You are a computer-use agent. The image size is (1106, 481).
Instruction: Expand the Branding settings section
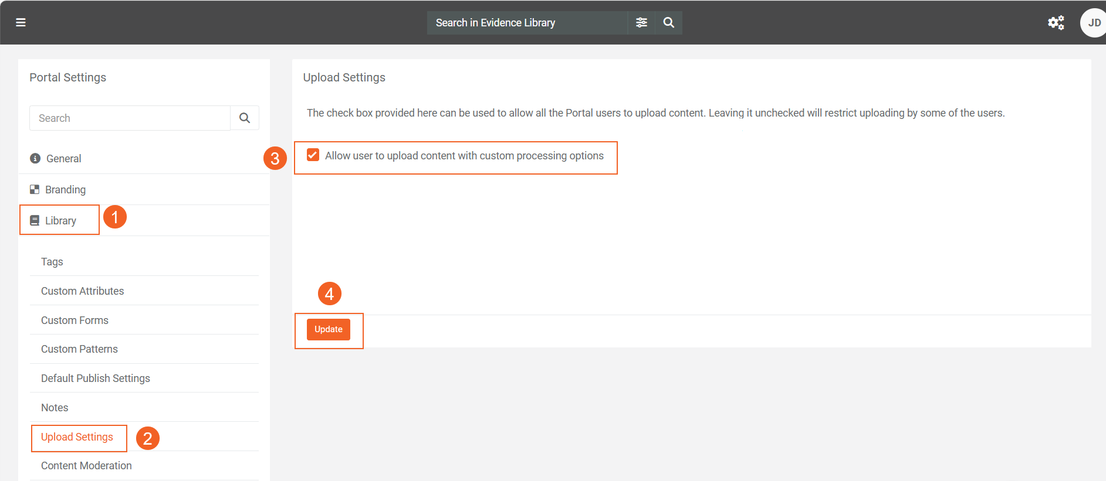pyautogui.click(x=65, y=189)
